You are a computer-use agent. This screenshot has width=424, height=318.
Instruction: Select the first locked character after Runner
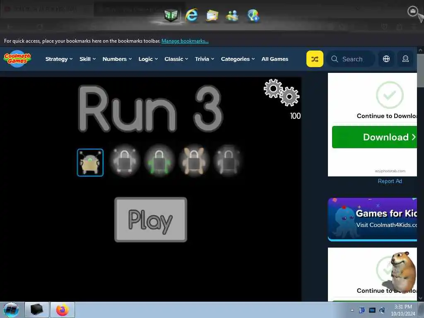point(125,162)
